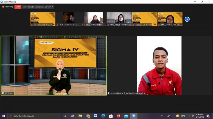Click the Recording status indicator

(7, 7)
